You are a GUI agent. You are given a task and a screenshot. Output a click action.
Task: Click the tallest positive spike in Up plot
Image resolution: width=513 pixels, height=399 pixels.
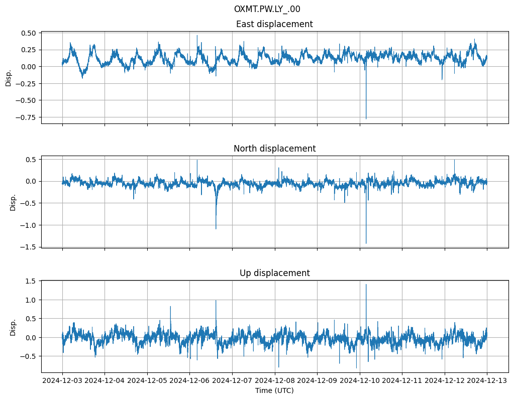(366, 285)
